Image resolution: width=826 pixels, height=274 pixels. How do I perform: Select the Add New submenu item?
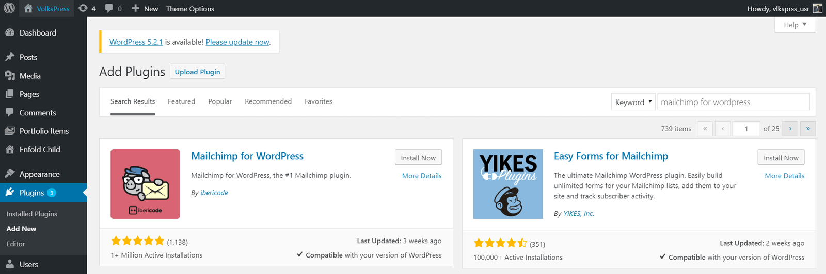(21, 229)
